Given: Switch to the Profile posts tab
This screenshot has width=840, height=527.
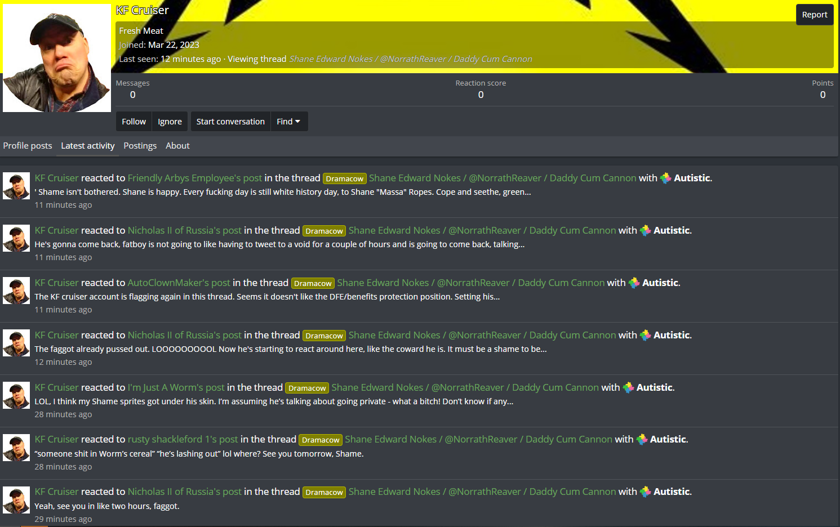Looking at the screenshot, I should point(28,146).
